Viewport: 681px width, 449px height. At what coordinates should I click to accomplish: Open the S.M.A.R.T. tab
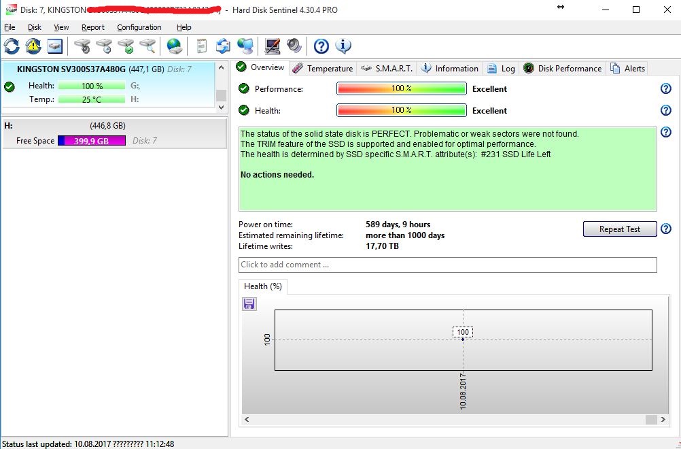coord(387,68)
